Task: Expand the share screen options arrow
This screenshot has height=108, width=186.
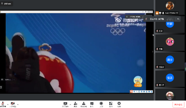Action: click(x=70, y=104)
